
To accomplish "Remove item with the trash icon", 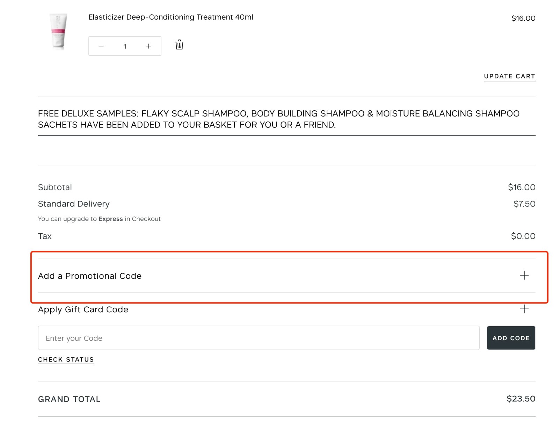I will 179,45.
